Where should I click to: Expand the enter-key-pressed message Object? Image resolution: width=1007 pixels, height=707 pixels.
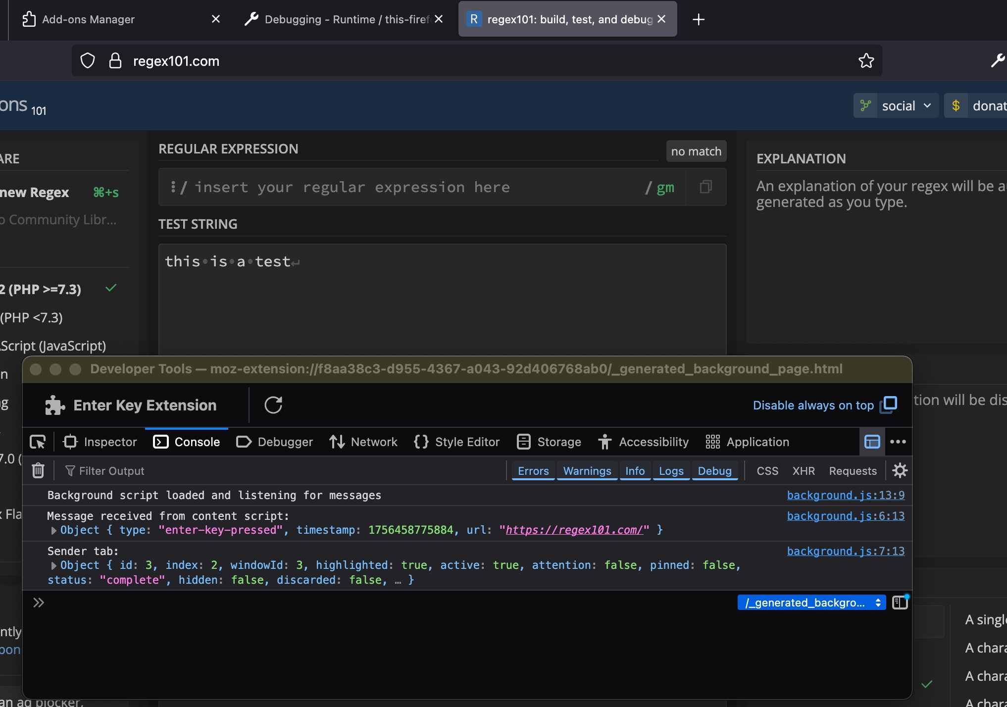[53, 530]
